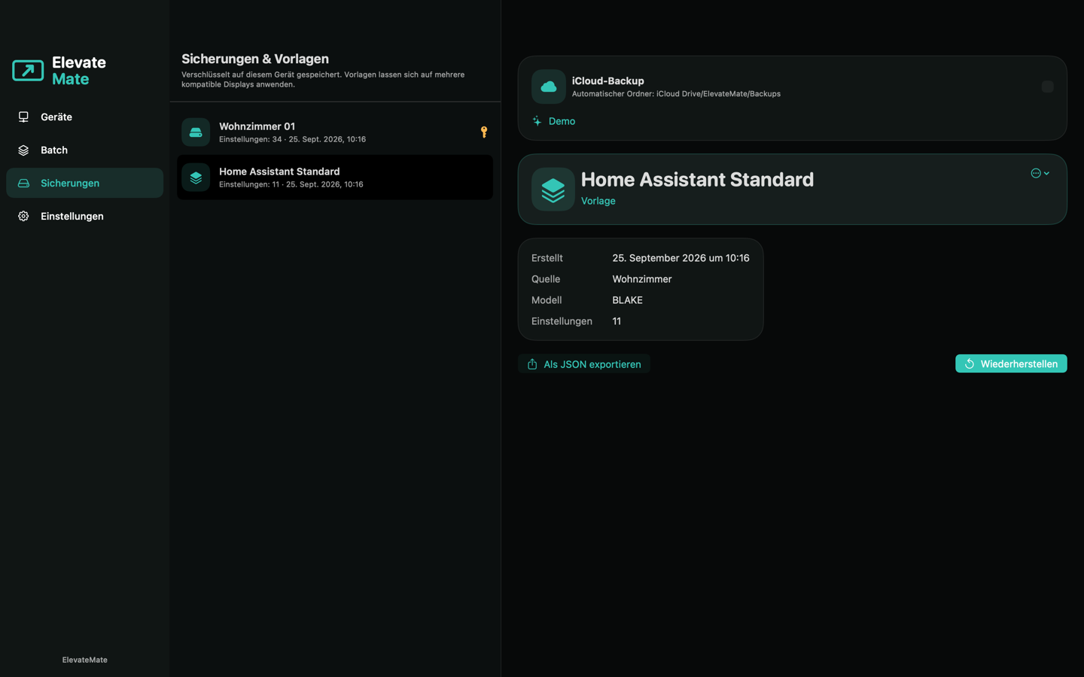Click the ElevateMate arrow logo icon
The height and width of the screenshot is (677, 1084).
tap(28, 71)
